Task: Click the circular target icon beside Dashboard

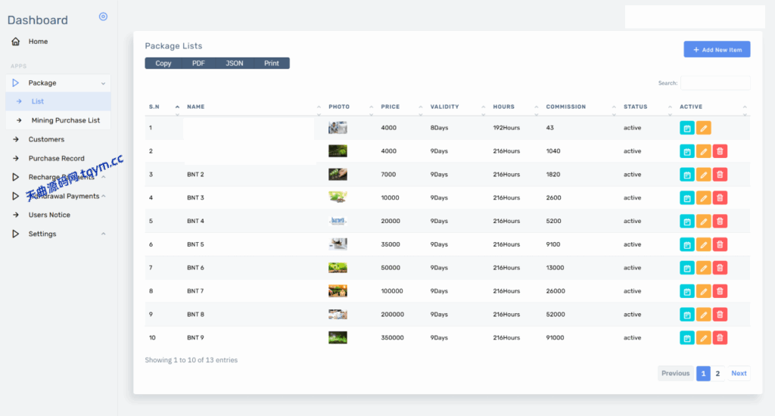Action: 103,17
